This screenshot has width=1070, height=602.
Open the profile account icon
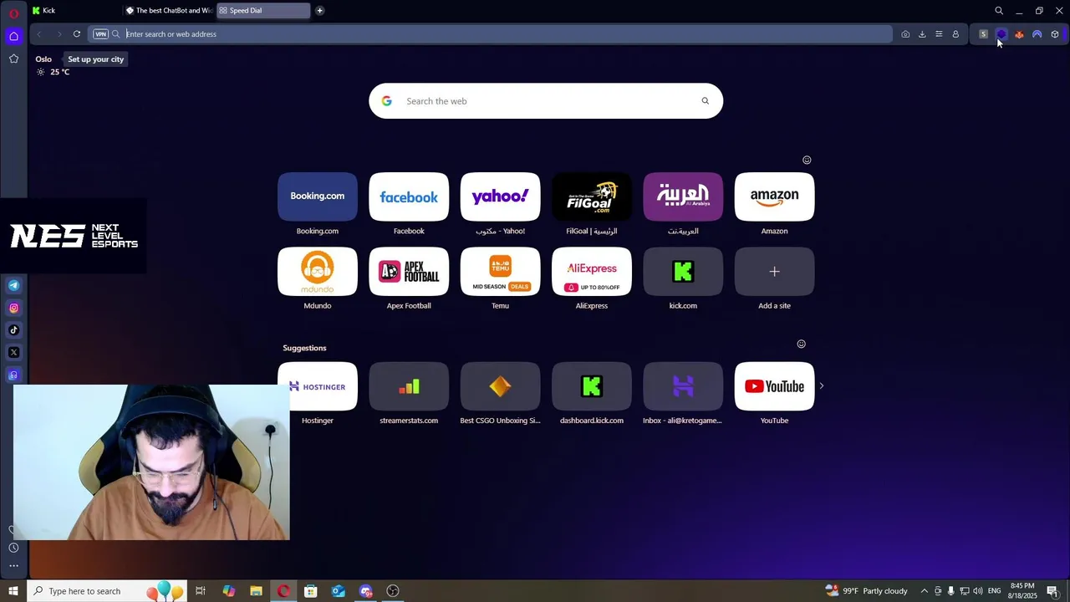[x=955, y=34]
